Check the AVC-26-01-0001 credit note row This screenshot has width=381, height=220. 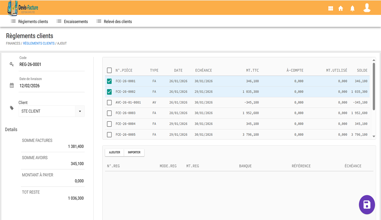[109, 103]
